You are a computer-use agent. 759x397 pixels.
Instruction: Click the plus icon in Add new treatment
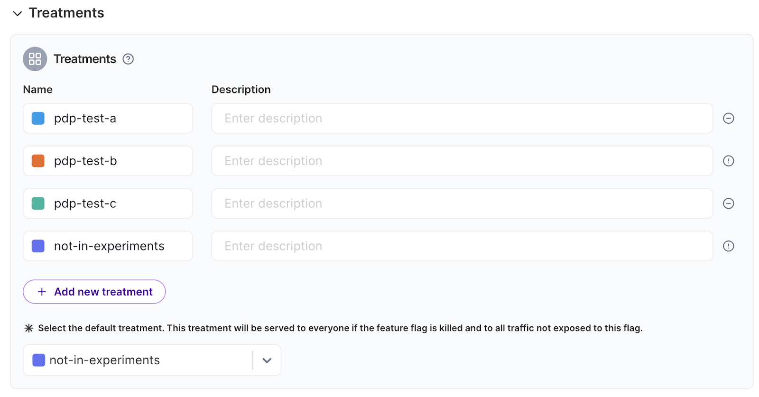[42, 292]
